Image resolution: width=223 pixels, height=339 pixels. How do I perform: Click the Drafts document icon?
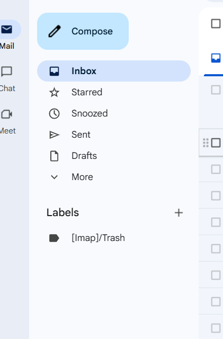click(54, 156)
